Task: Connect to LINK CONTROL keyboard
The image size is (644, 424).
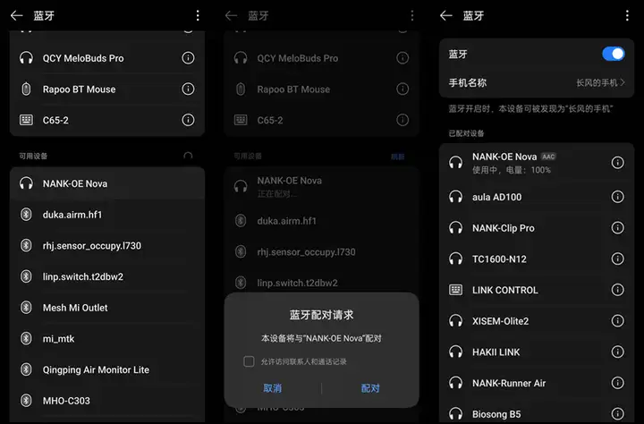Action: (537, 290)
